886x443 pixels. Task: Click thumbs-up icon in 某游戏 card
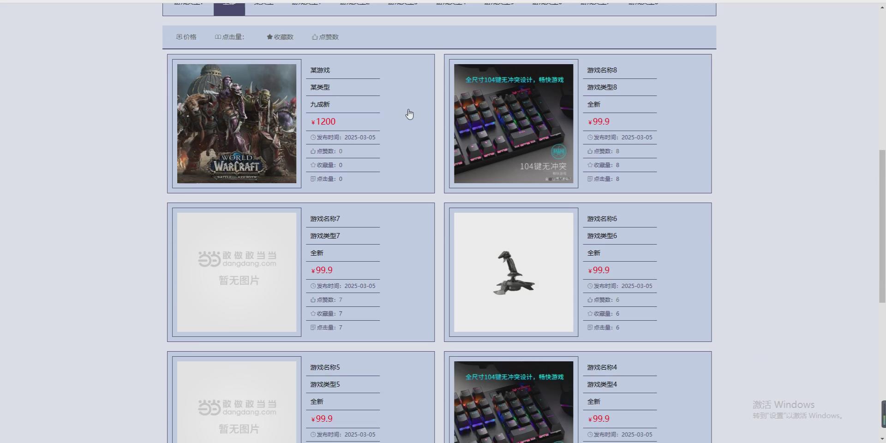click(313, 151)
